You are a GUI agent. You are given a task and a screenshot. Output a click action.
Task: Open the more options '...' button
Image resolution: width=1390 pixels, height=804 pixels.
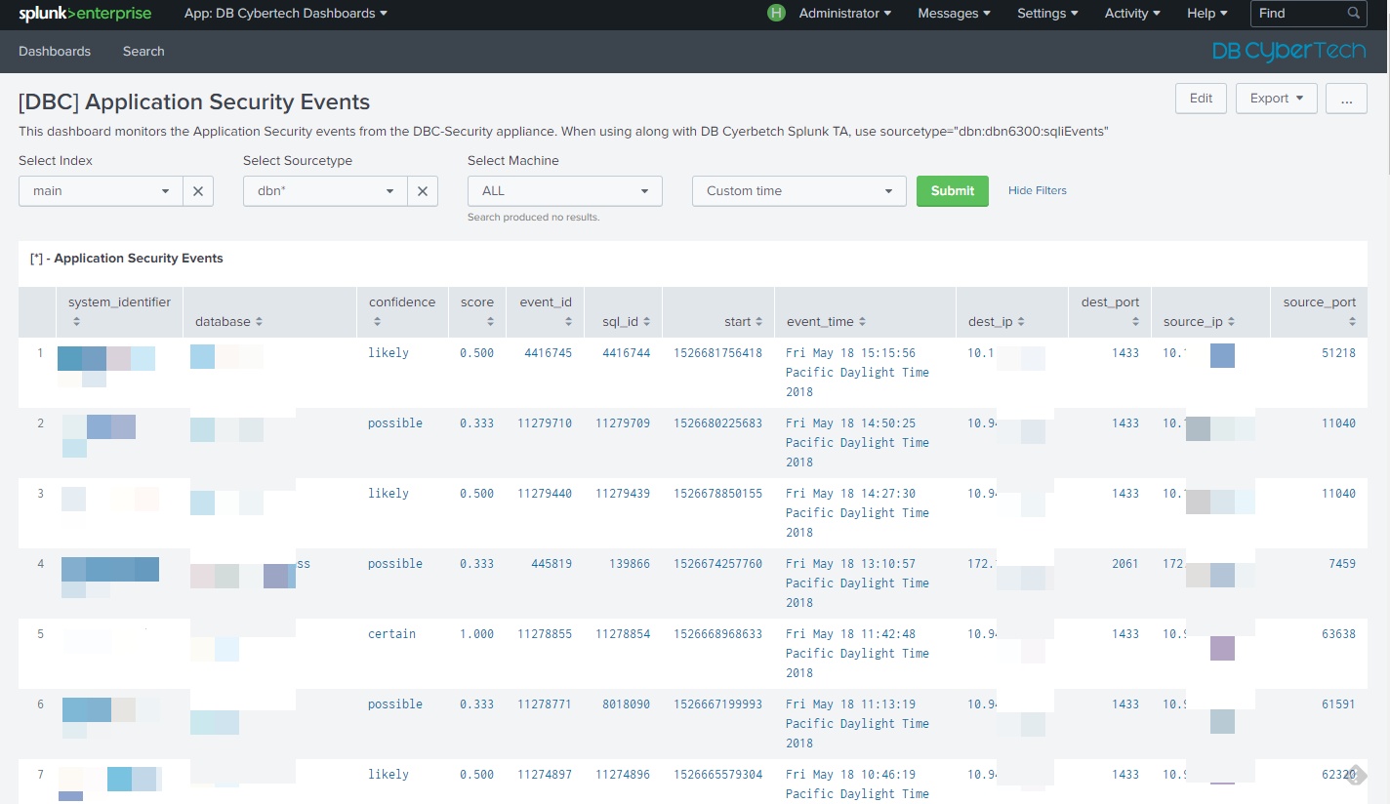point(1346,99)
